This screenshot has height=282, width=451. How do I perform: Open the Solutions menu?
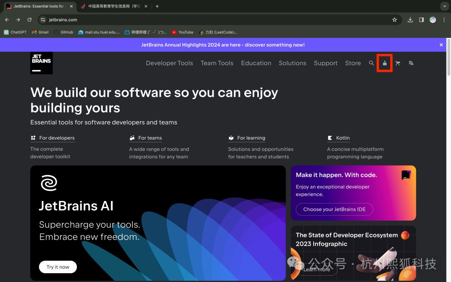pyautogui.click(x=292, y=63)
